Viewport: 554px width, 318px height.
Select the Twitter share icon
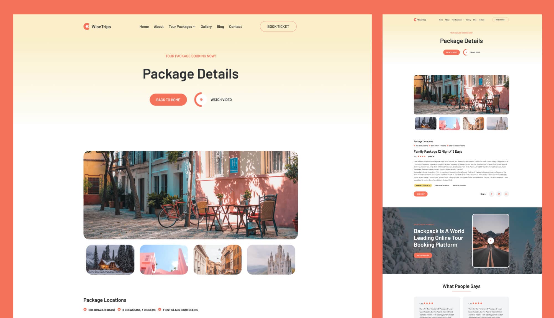499,194
